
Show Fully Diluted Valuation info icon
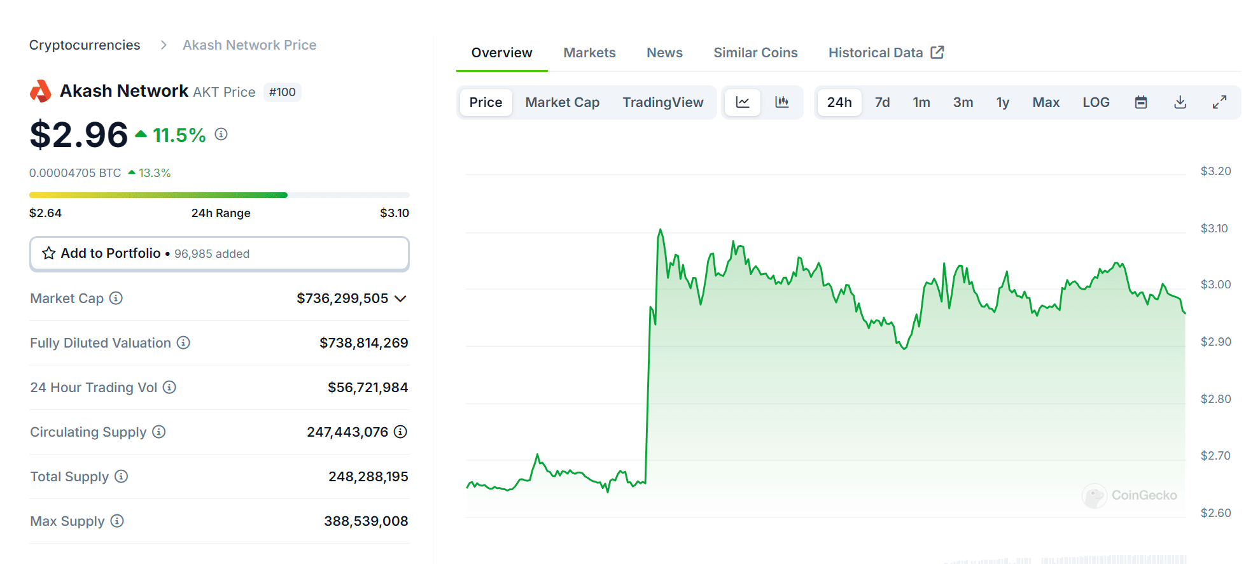point(183,342)
